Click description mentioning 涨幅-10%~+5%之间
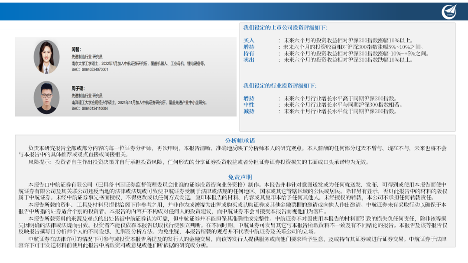The height and width of the screenshot is (263, 468). click(x=356, y=54)
